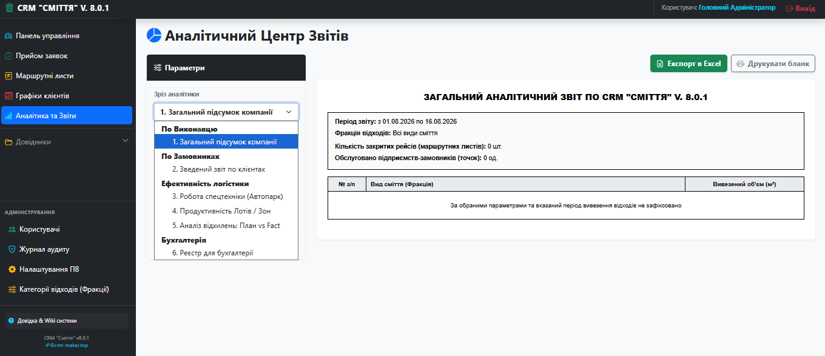Viewport: 825px width, 356px height.
Task: Click the Друкувати бланк button
Action: (773, 64)
